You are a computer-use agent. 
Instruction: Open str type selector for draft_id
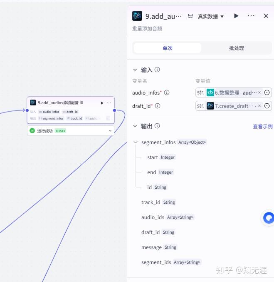point(200,106)
